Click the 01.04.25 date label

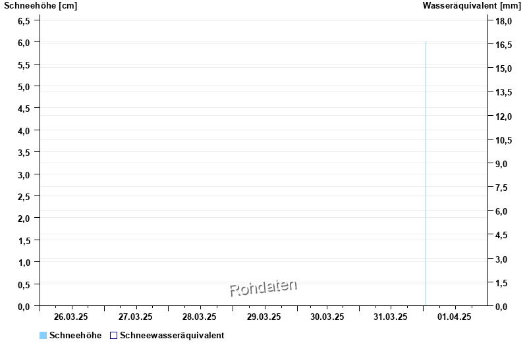[455, 317]
